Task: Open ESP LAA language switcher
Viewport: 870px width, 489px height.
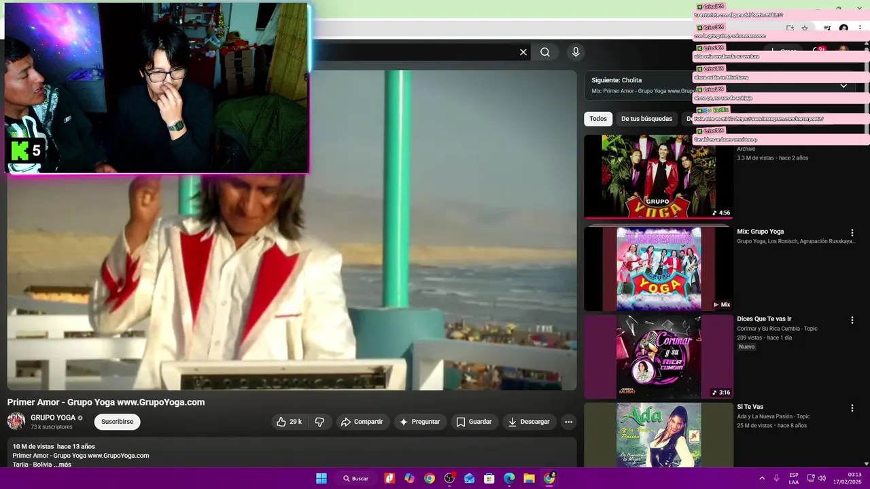Action: pyautogui.click(x=794, y=478)
